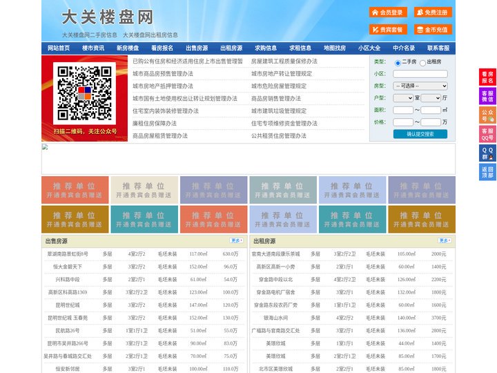The width and height of the screenshot is (497, 373).
Task: Click orange 公众号 sidebar icon
Action: (x=487, y=115)
